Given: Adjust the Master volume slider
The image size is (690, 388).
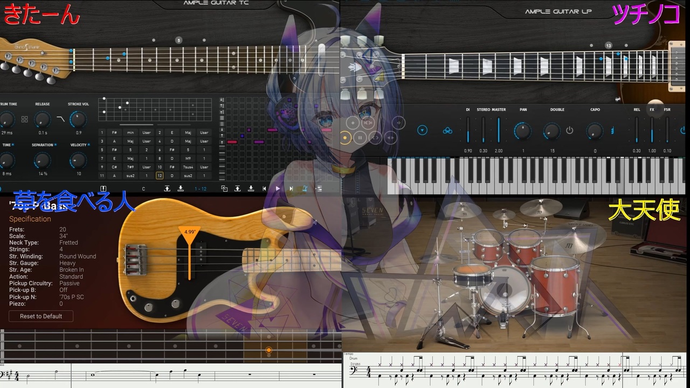Looking at the screenshot, I should click(499, 130).
